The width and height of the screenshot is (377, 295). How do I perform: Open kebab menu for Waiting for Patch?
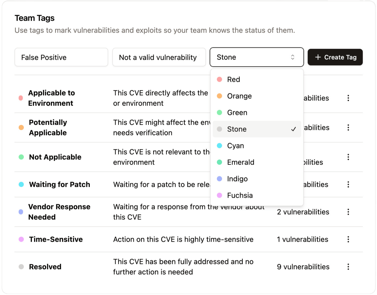point(348,185)
